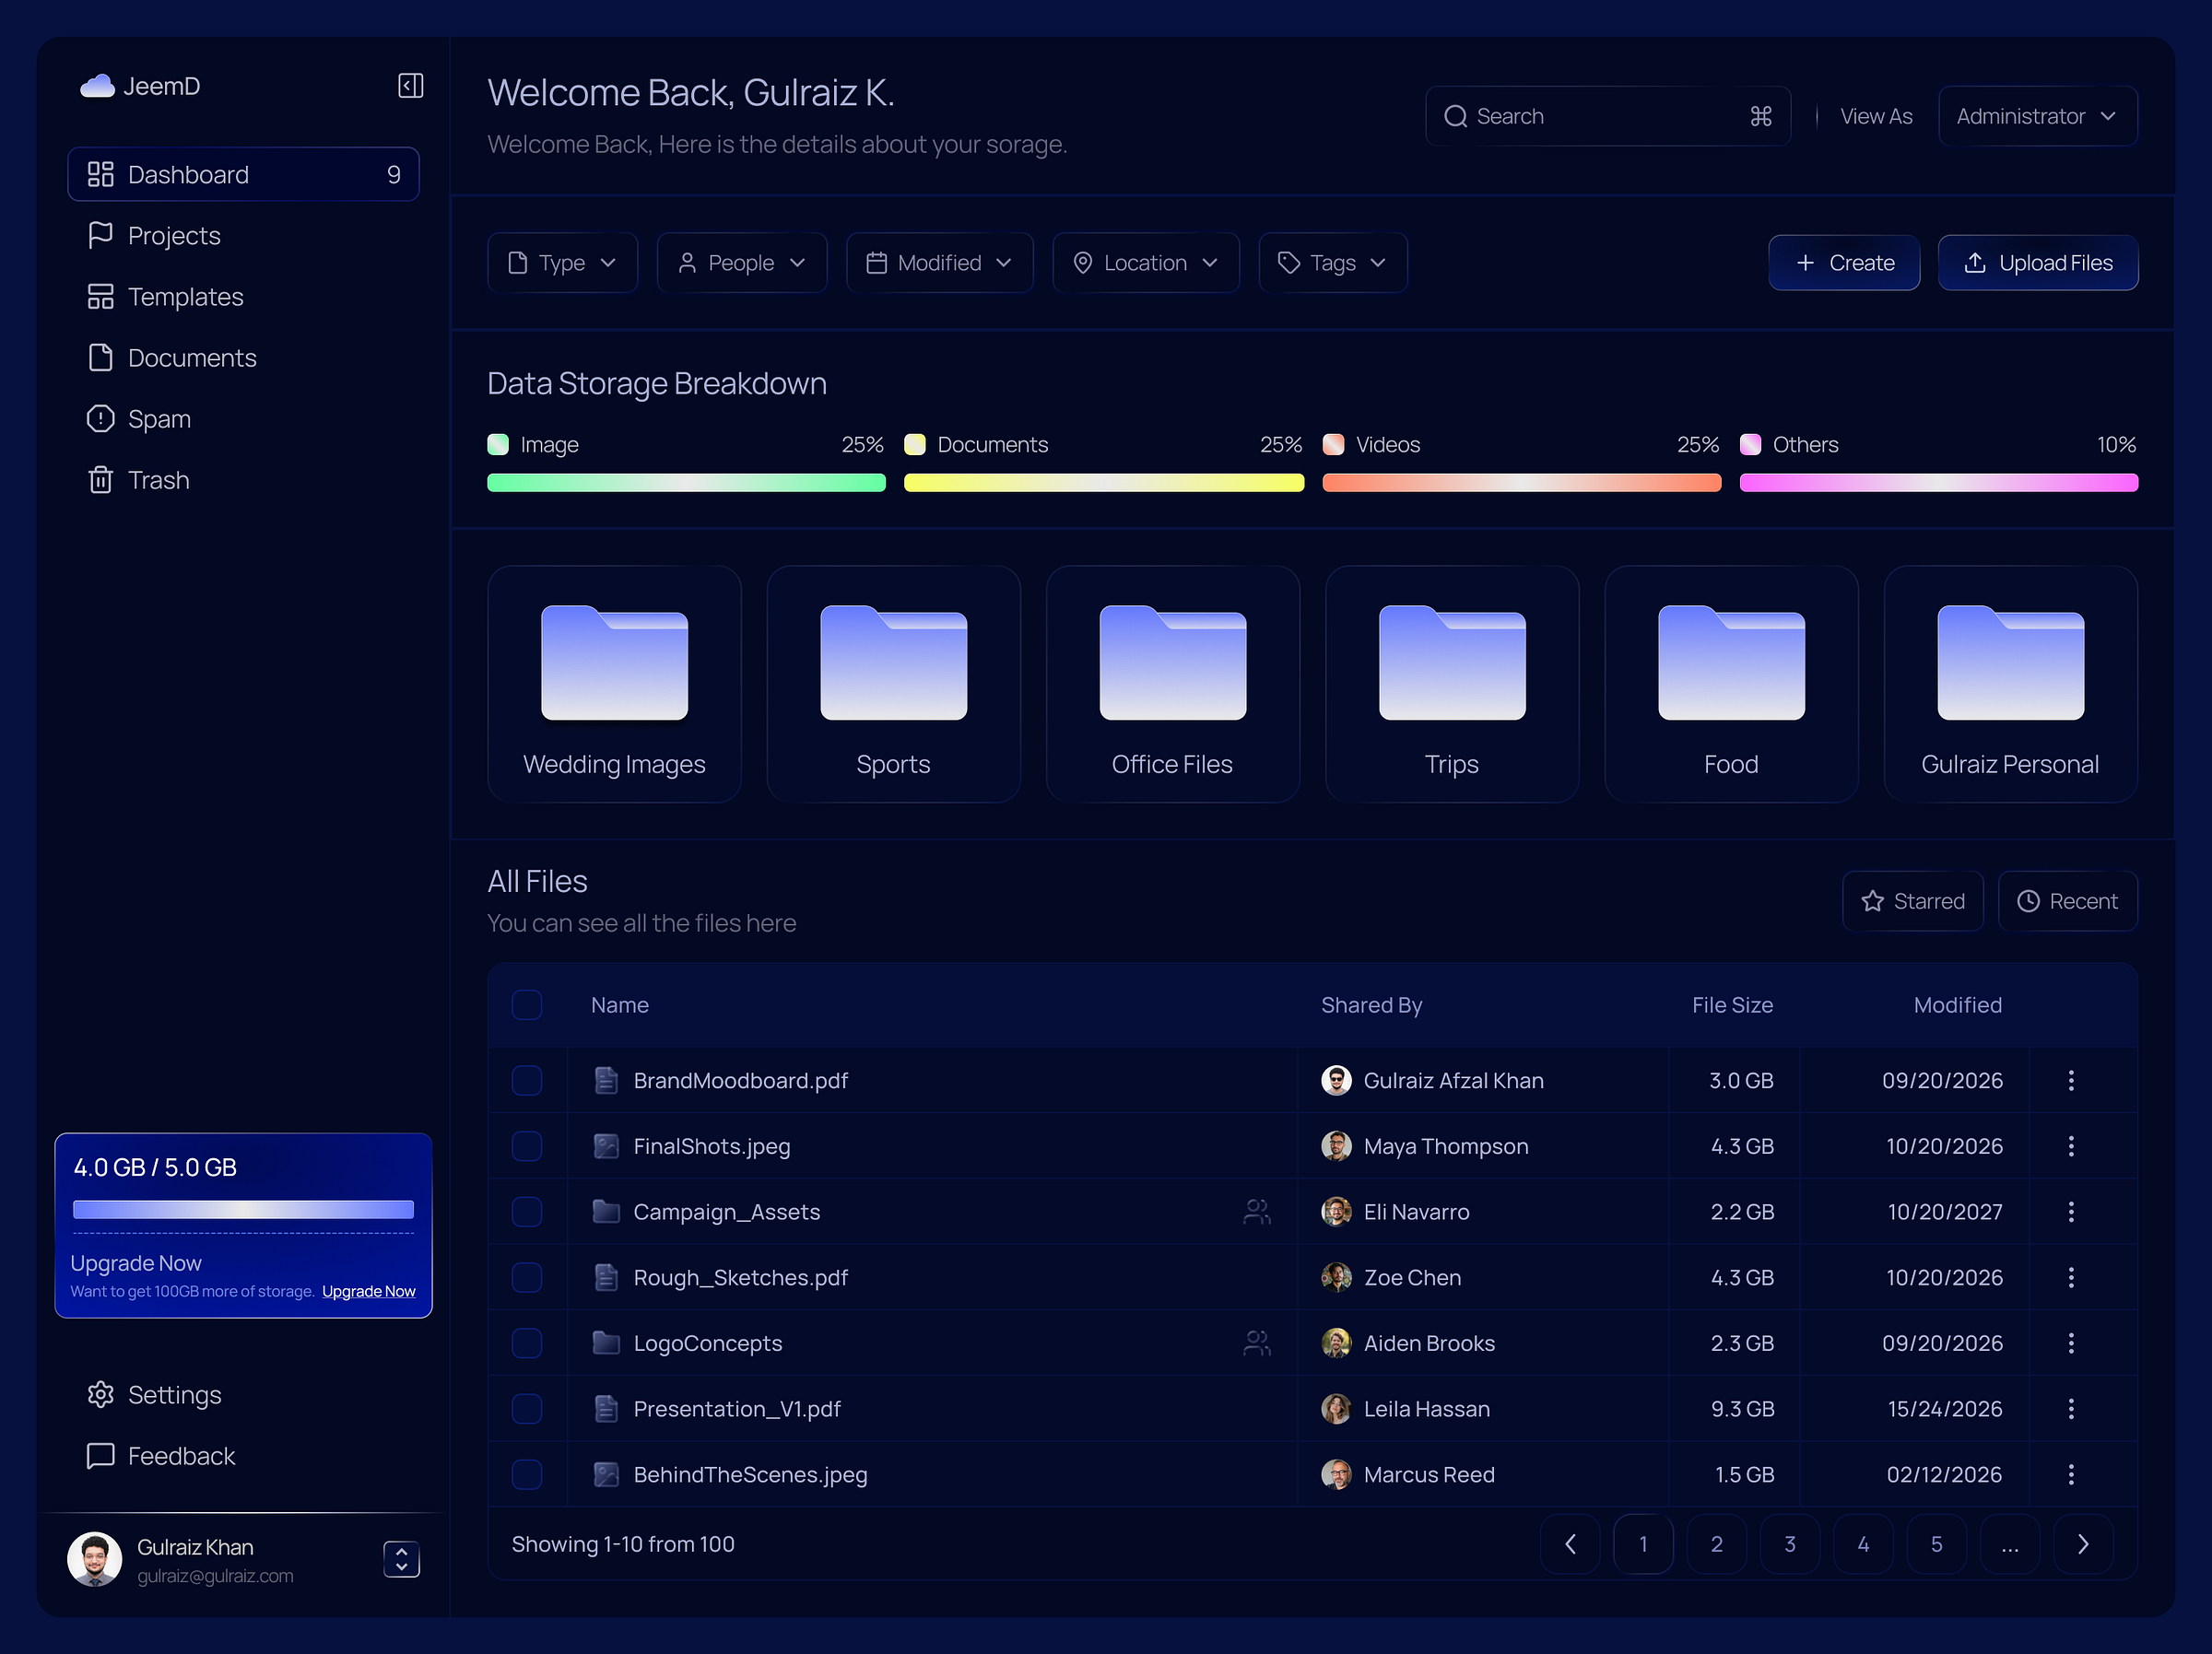Switch to the Recent files view
This screenshot has width=2212, height=1654.
[x=2068, y=900]
